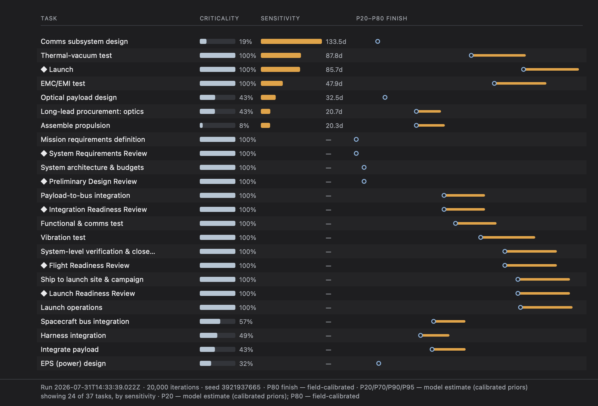Click the CRITICALITY column header

coord(219,18)
